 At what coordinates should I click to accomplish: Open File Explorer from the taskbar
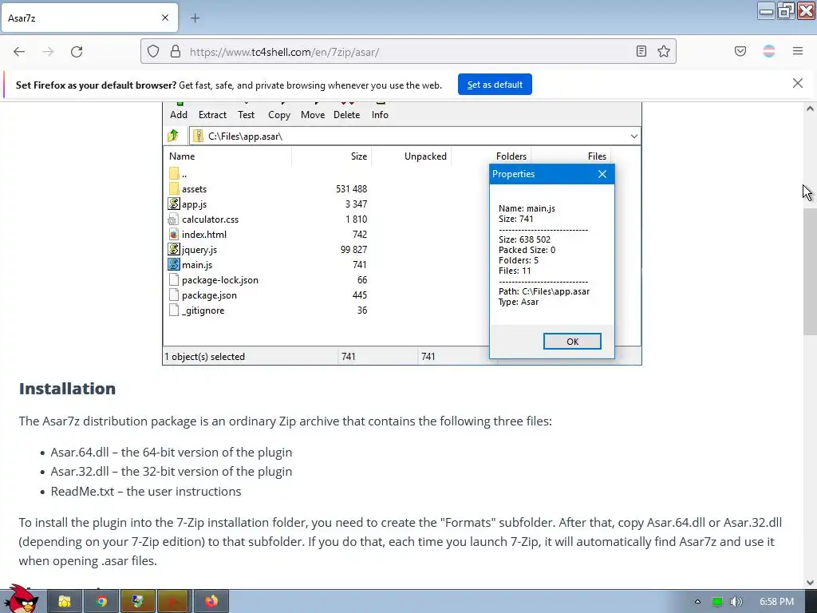pos(65,602)
